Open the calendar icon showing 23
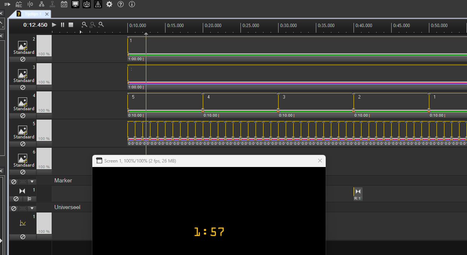Image resolution: width=467 pixels, height=255 pixels. tap(64, 4)
